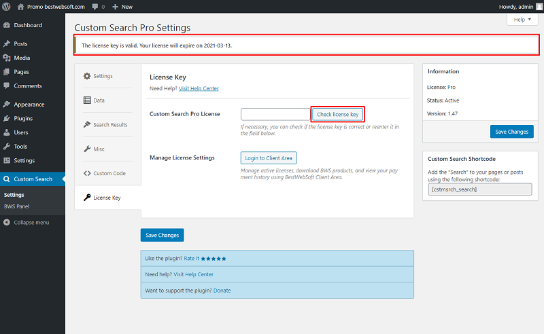Click the License: Pro text

point(441,88)
